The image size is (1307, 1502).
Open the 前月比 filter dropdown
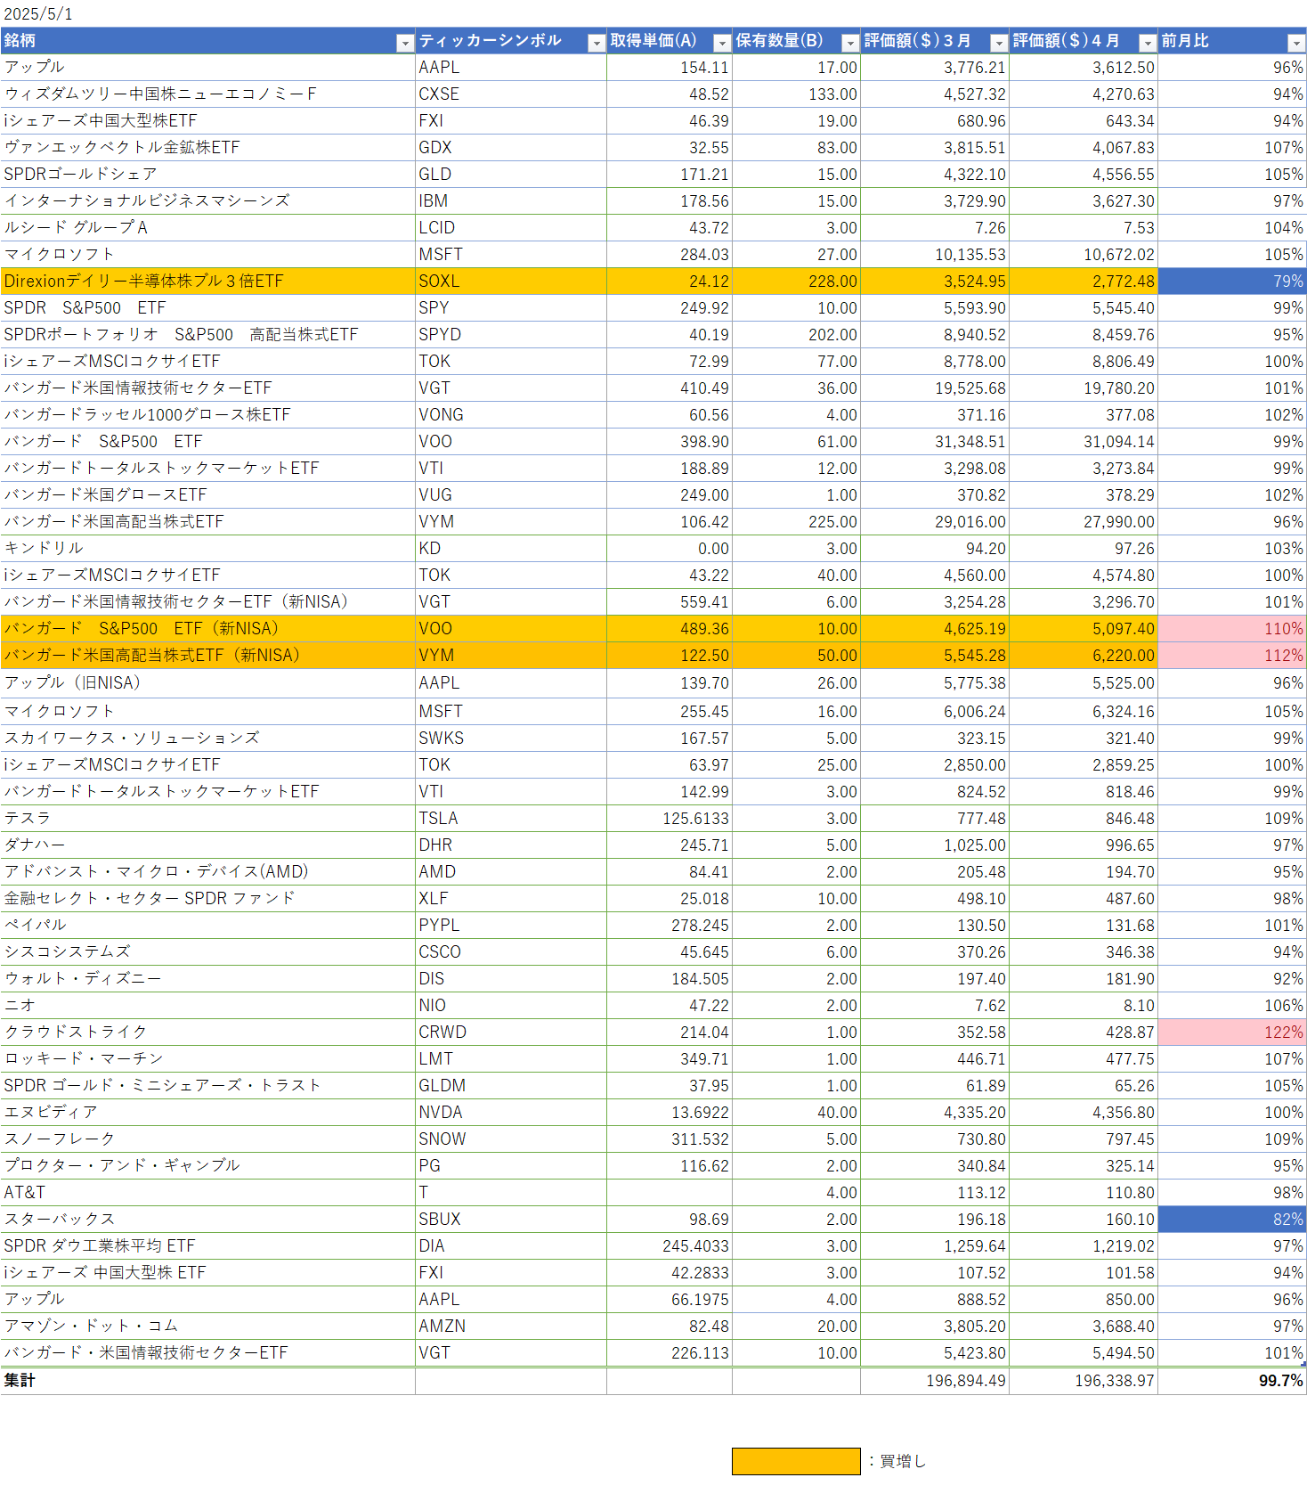click(x=1296, y=42)
